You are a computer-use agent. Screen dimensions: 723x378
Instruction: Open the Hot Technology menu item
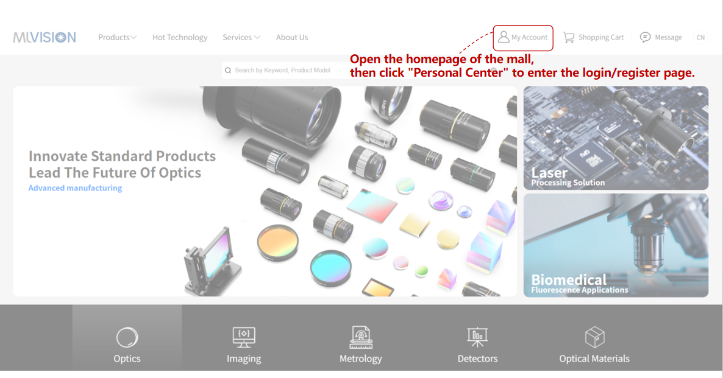(180, 37)
